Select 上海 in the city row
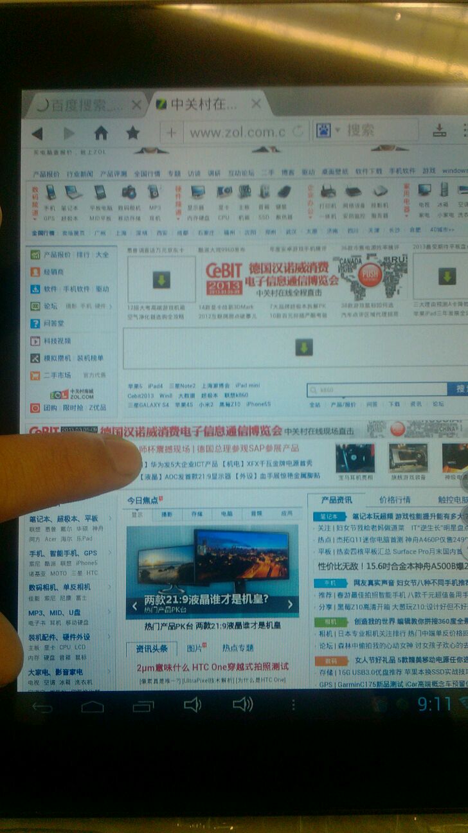468x833 pixels. (x=120, y=233)
